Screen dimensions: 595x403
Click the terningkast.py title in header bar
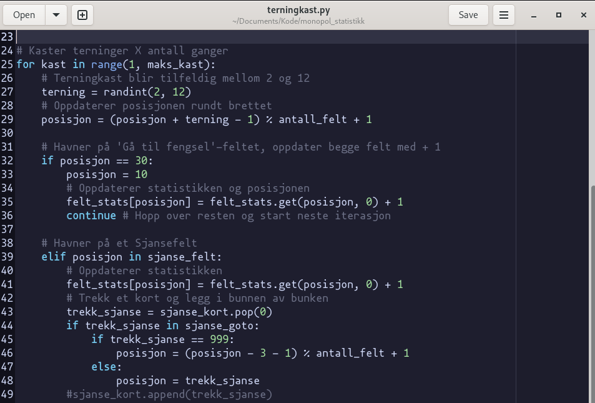tap(297, 10)
